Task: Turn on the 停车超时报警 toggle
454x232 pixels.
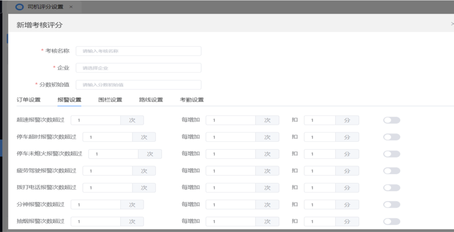Action: 391,137
